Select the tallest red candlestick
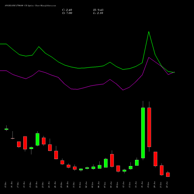Screen dimensions: 194x194 coord(149,127)
